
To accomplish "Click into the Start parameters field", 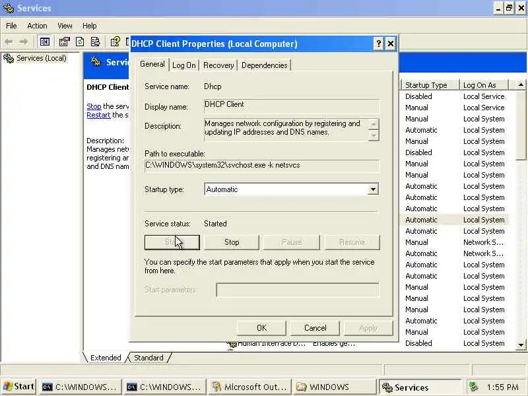I will coord(298,290).
